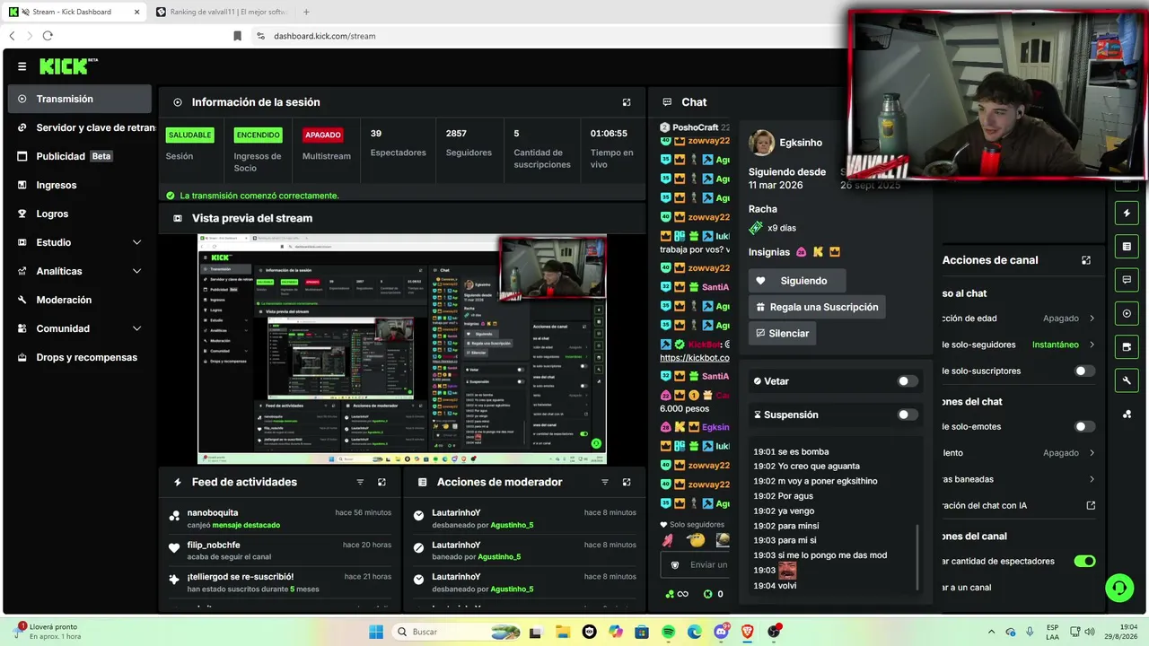Toggle the solo-emotes switch
Image resolution: width=1149 pixels, height=646 pixels.
pos(1084,426)
